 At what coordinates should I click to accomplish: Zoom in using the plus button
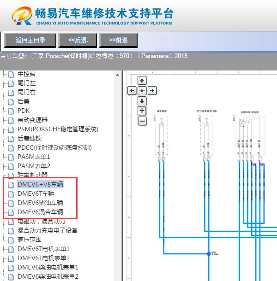point(142,111)
